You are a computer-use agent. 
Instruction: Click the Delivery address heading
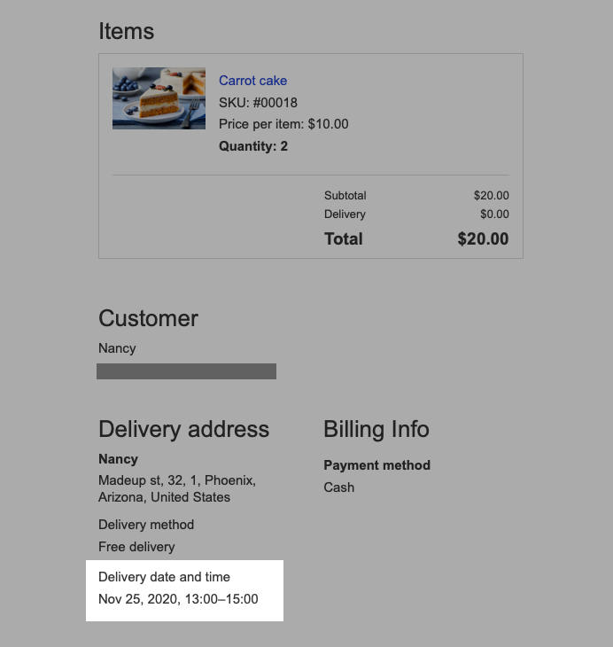click(x=183, y=429)
